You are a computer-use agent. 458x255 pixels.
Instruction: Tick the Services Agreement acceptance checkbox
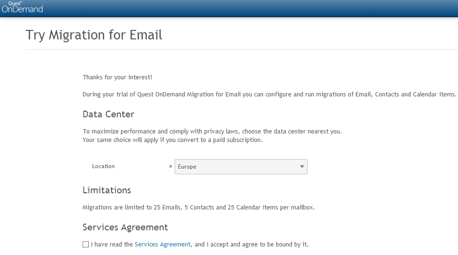pos(85,245)
